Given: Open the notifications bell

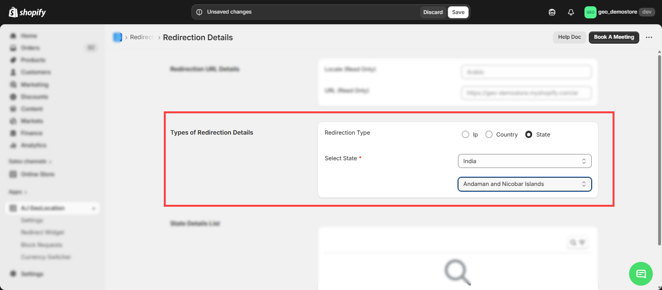Looking at the screenshot, I should [571, 12].
